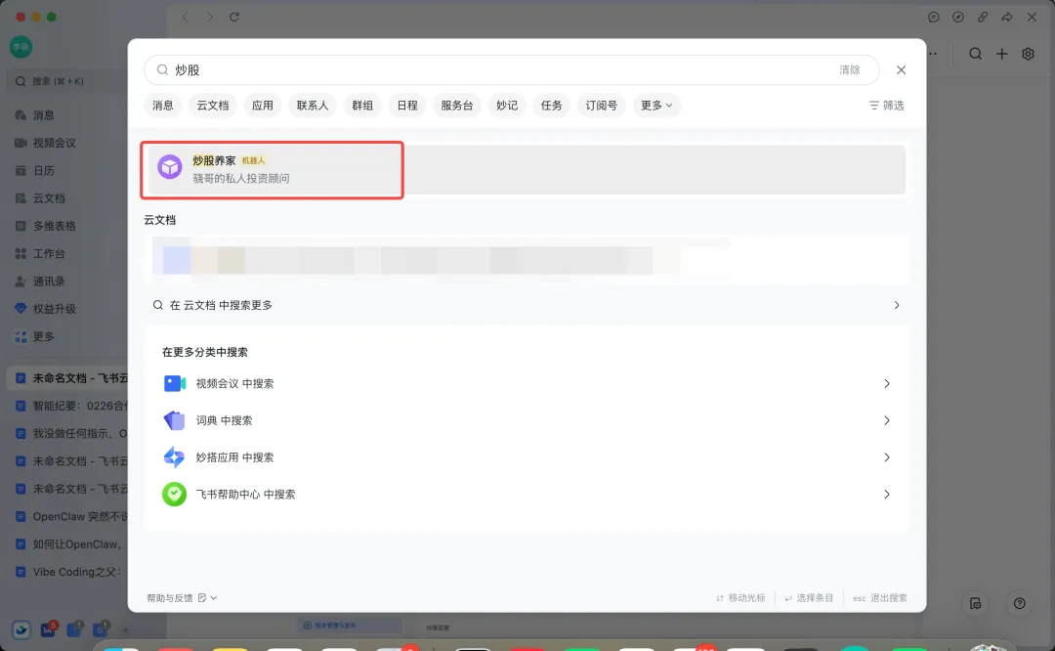Click the user avatar in the sidebar

[21, 47]
